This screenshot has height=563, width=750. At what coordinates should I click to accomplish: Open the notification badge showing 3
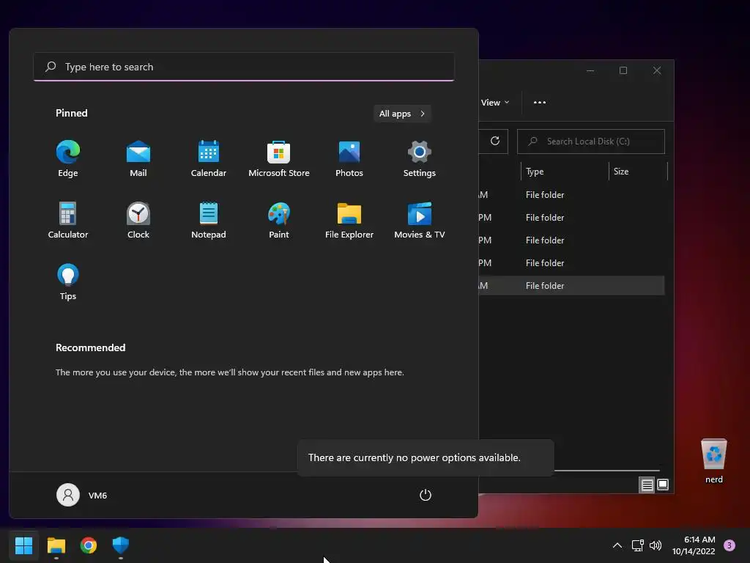click(x=729, y=545)
